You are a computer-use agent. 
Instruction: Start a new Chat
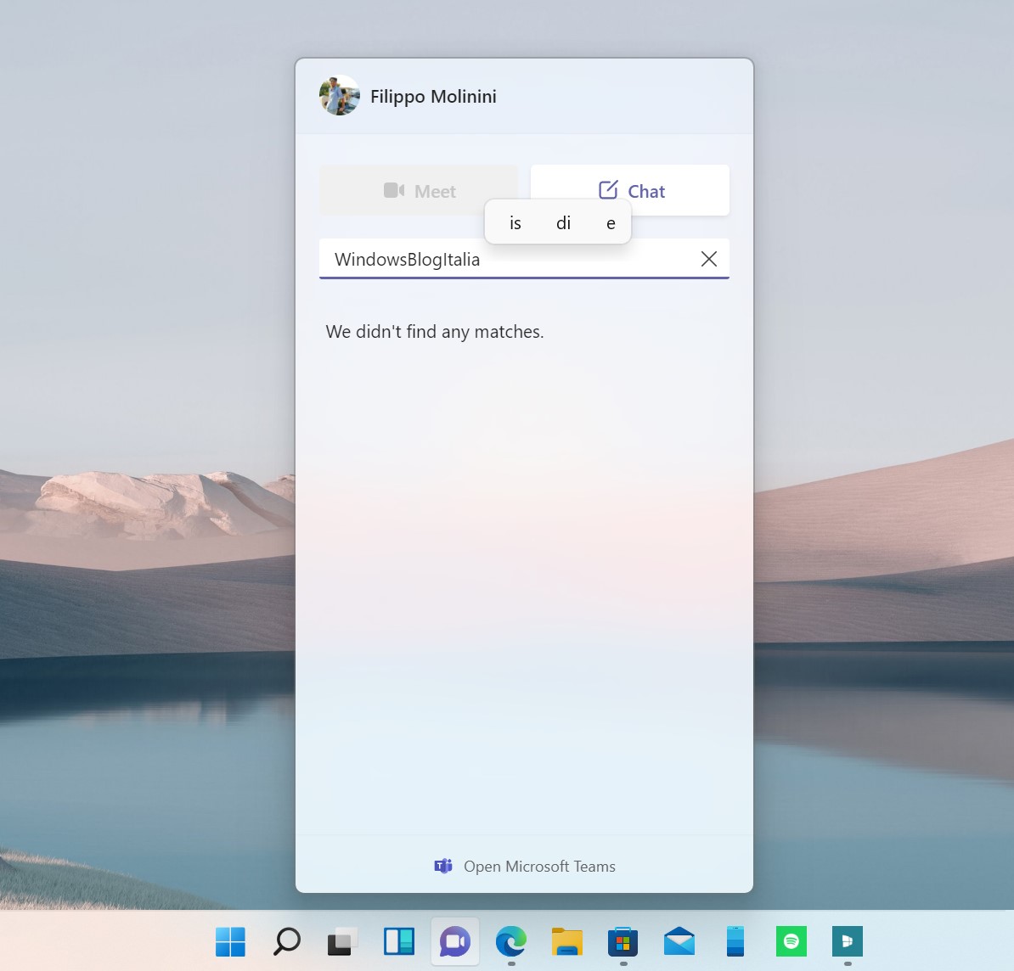[x=630, y=191]
